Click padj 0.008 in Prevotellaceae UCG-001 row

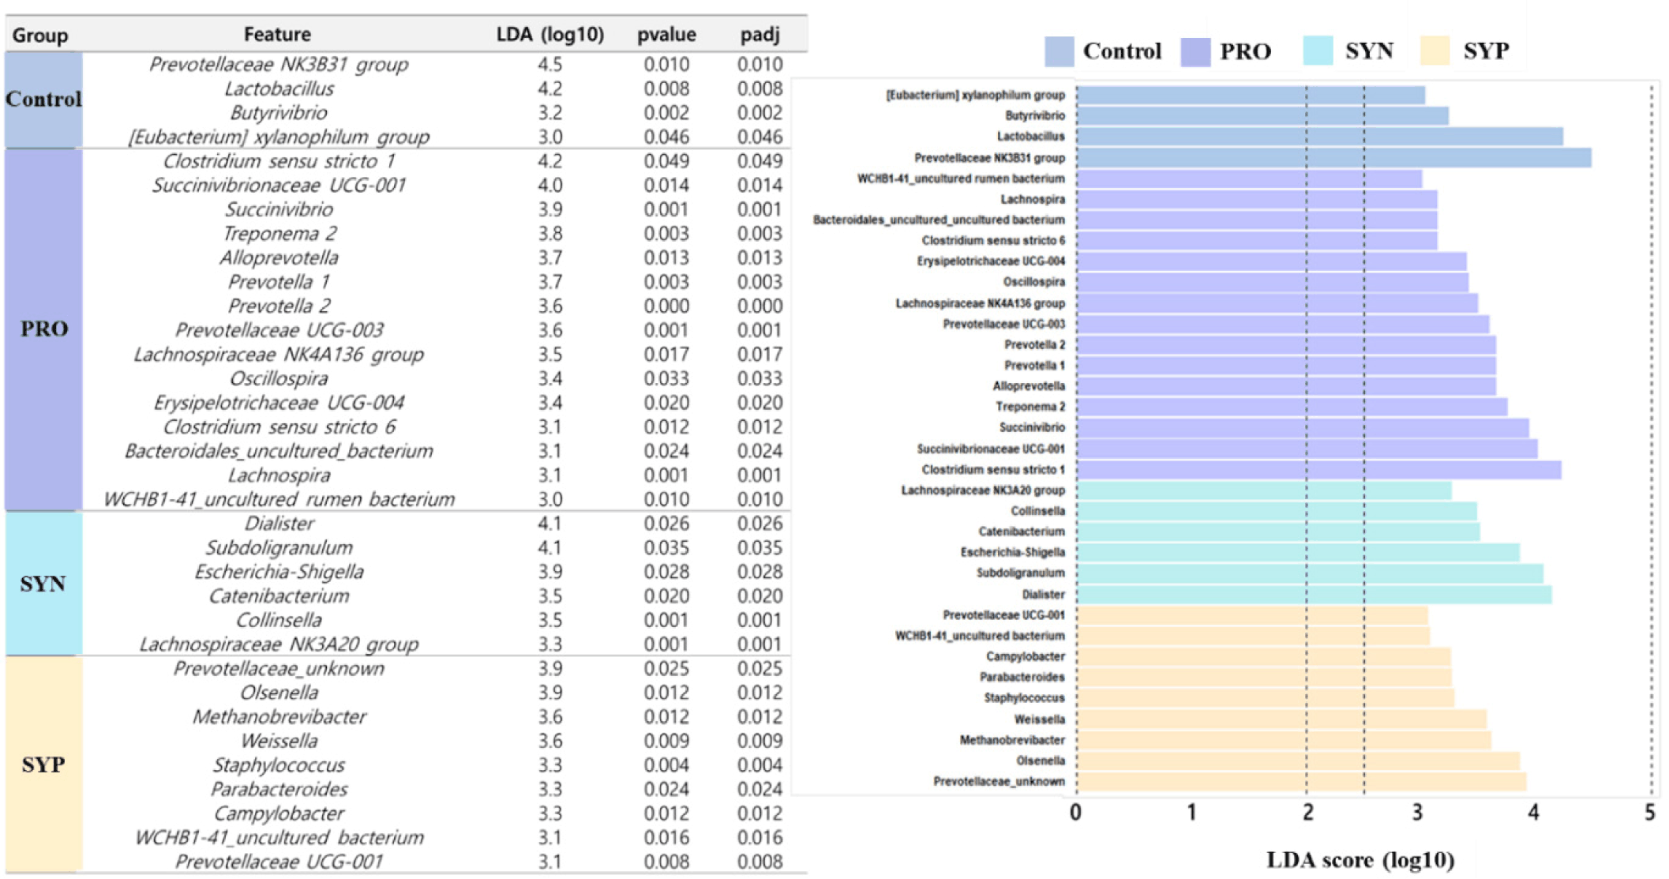point(759,862)
